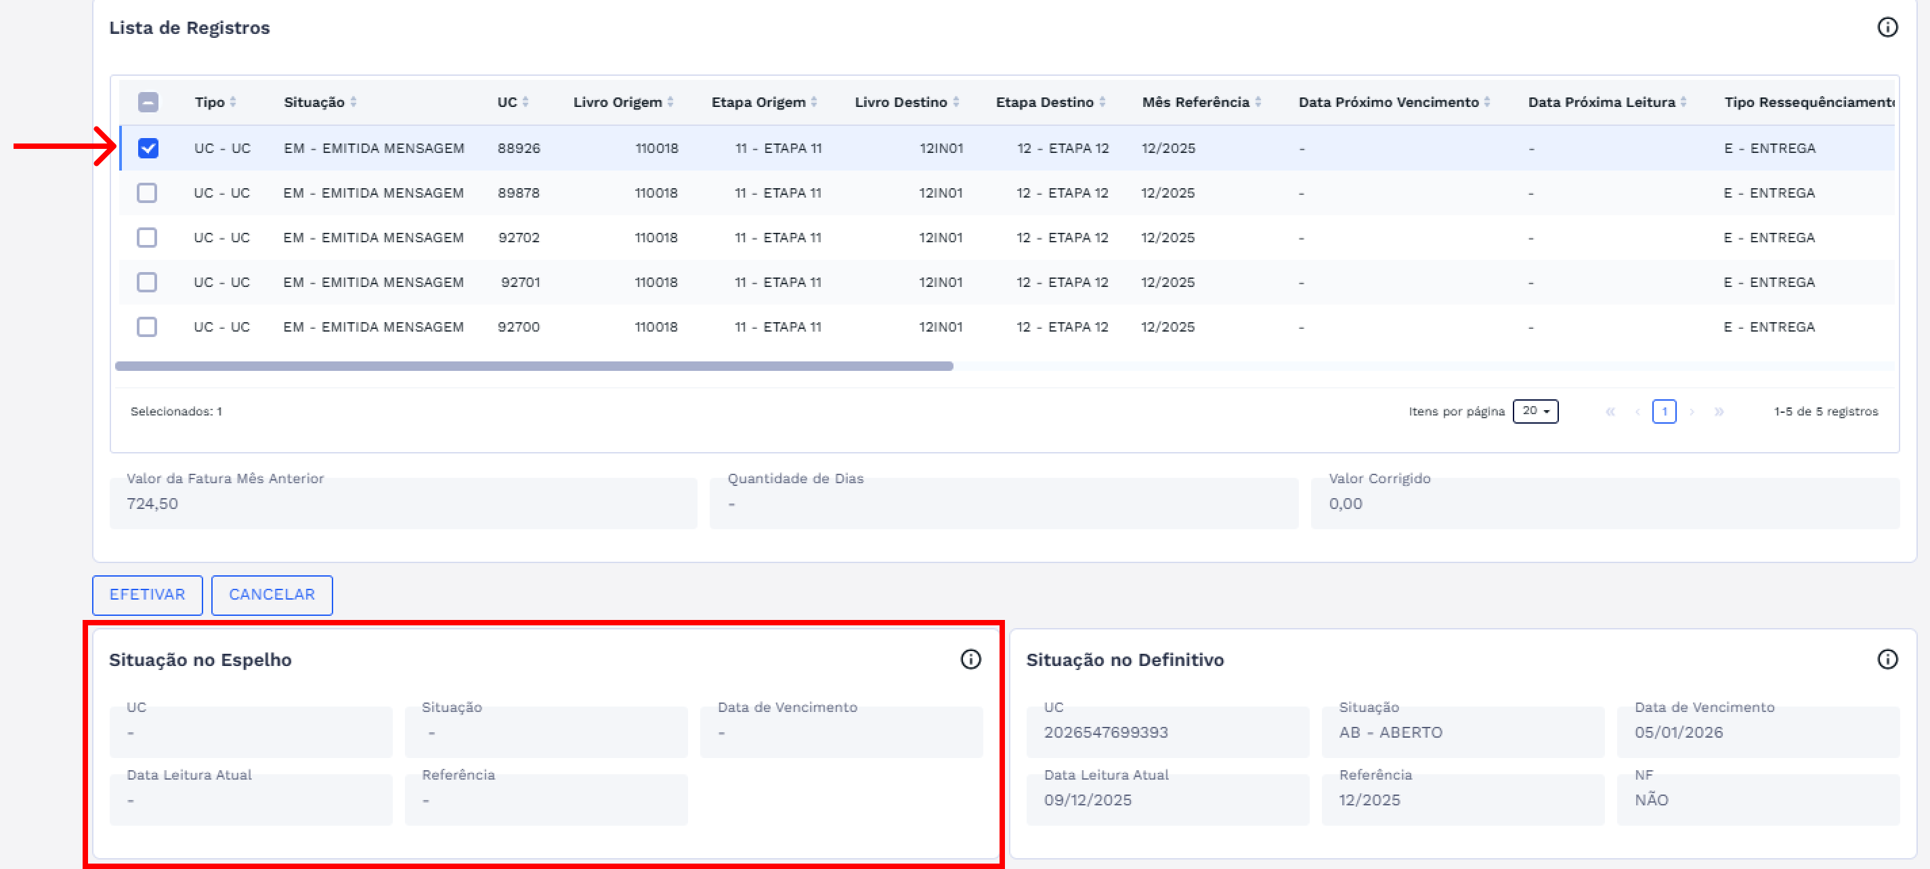The width and height of the screenshot is (1930, 869).
Task: Sort table by Etapa Origem column
Action: (x=814, y=103)
